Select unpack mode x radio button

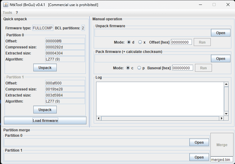140,42
